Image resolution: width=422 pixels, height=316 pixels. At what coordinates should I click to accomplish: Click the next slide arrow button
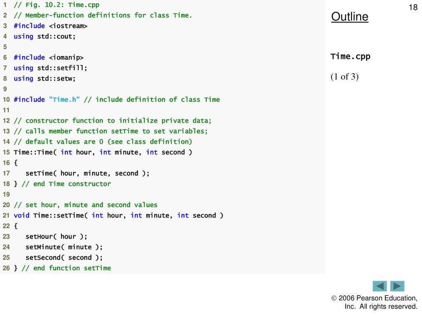pos(397,286)
